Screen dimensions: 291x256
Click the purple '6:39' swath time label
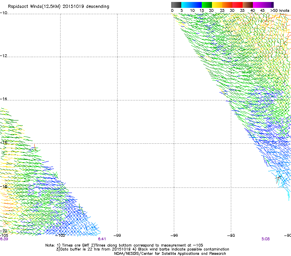coord(4,239)
